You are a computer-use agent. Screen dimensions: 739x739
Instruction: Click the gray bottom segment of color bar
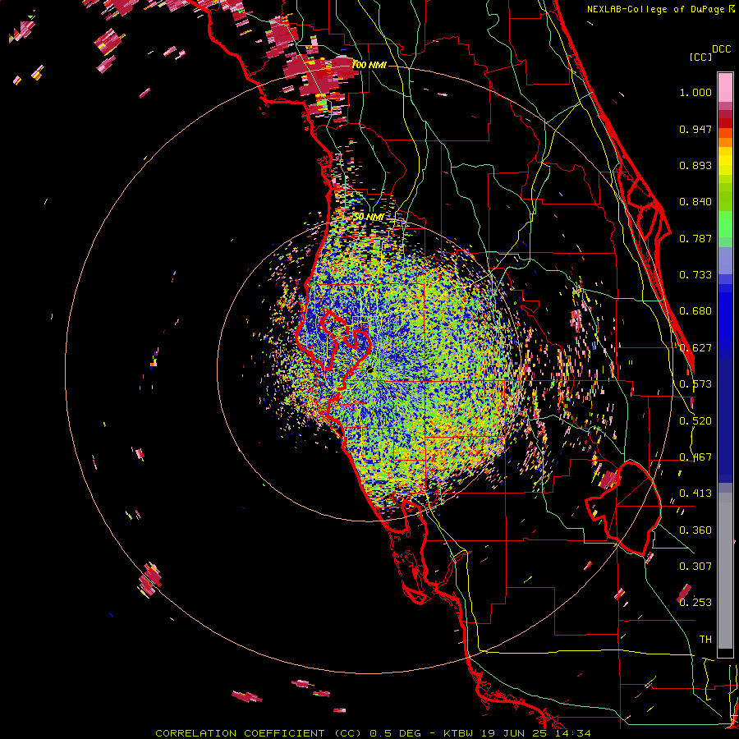(x=725, y=571)
